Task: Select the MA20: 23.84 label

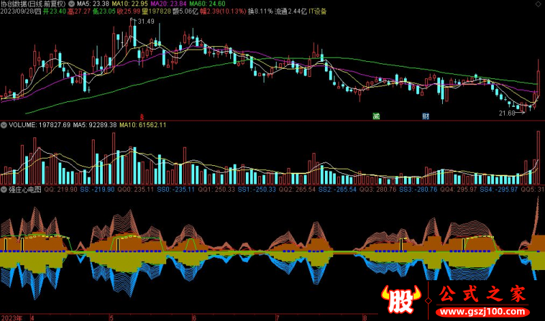Action: pos(168,4)
